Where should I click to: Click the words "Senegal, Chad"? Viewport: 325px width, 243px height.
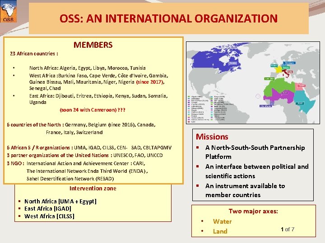[x=45, y=88]
